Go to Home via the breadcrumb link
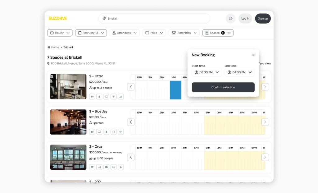The width and height of the screenshot is (318, 193). [x=55, y=47]
